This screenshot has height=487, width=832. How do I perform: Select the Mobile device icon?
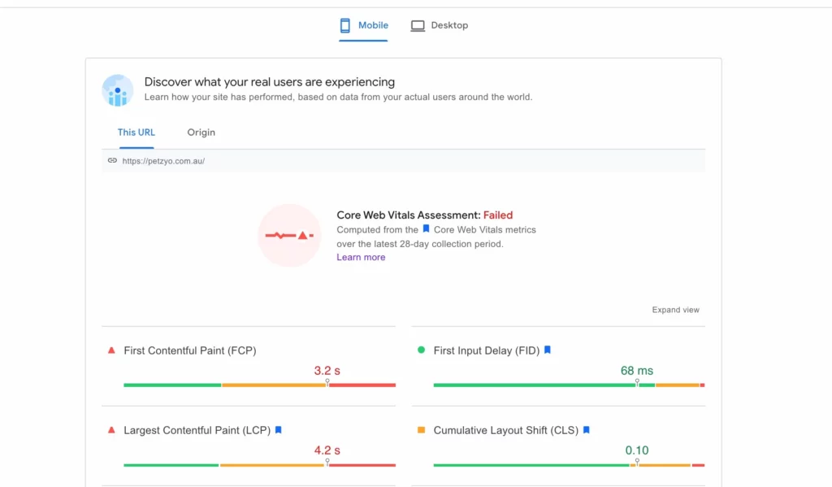coord(344,25)
